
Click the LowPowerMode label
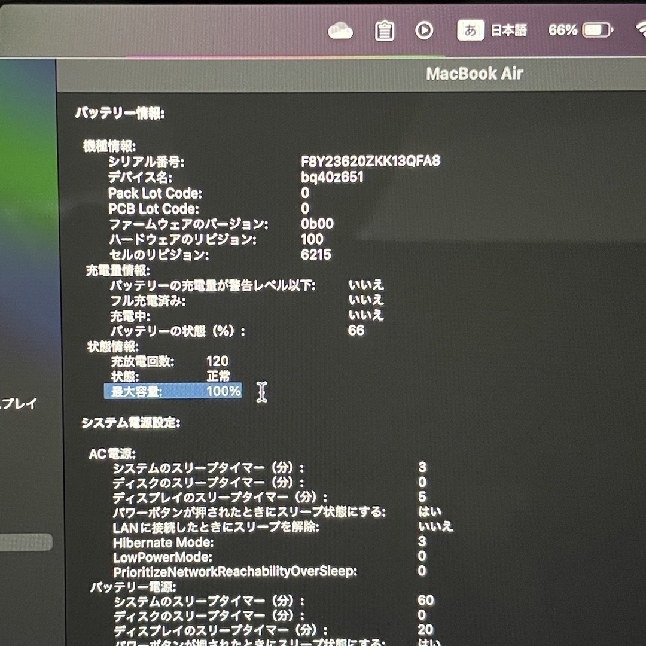(162, 557)
